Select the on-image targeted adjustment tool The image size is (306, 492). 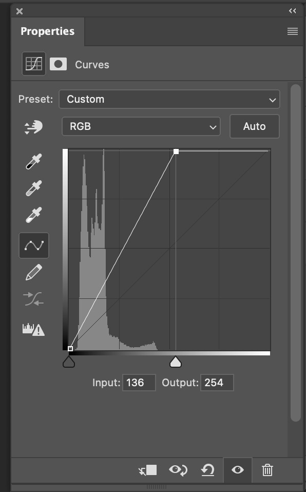(33, 127)
